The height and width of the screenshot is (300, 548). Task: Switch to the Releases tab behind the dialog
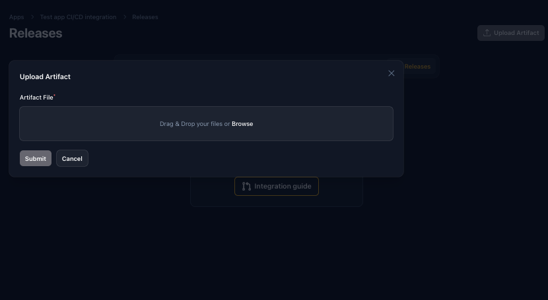coord(417,67)
